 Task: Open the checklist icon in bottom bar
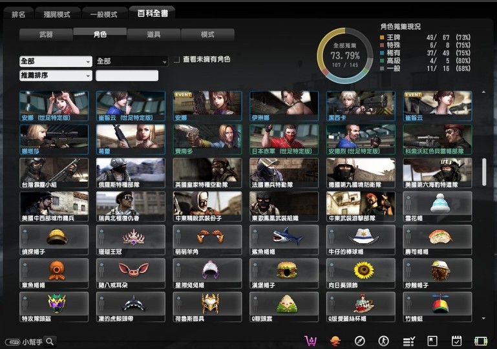(408, 341)
